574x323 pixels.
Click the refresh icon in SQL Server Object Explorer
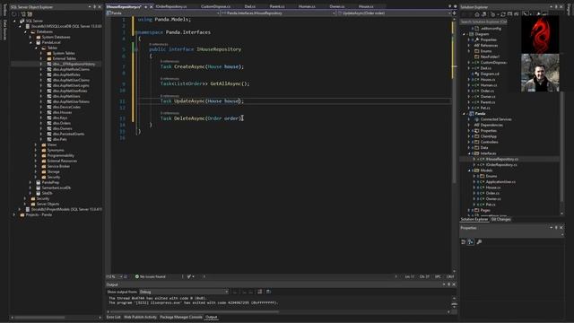pos(14,14)
